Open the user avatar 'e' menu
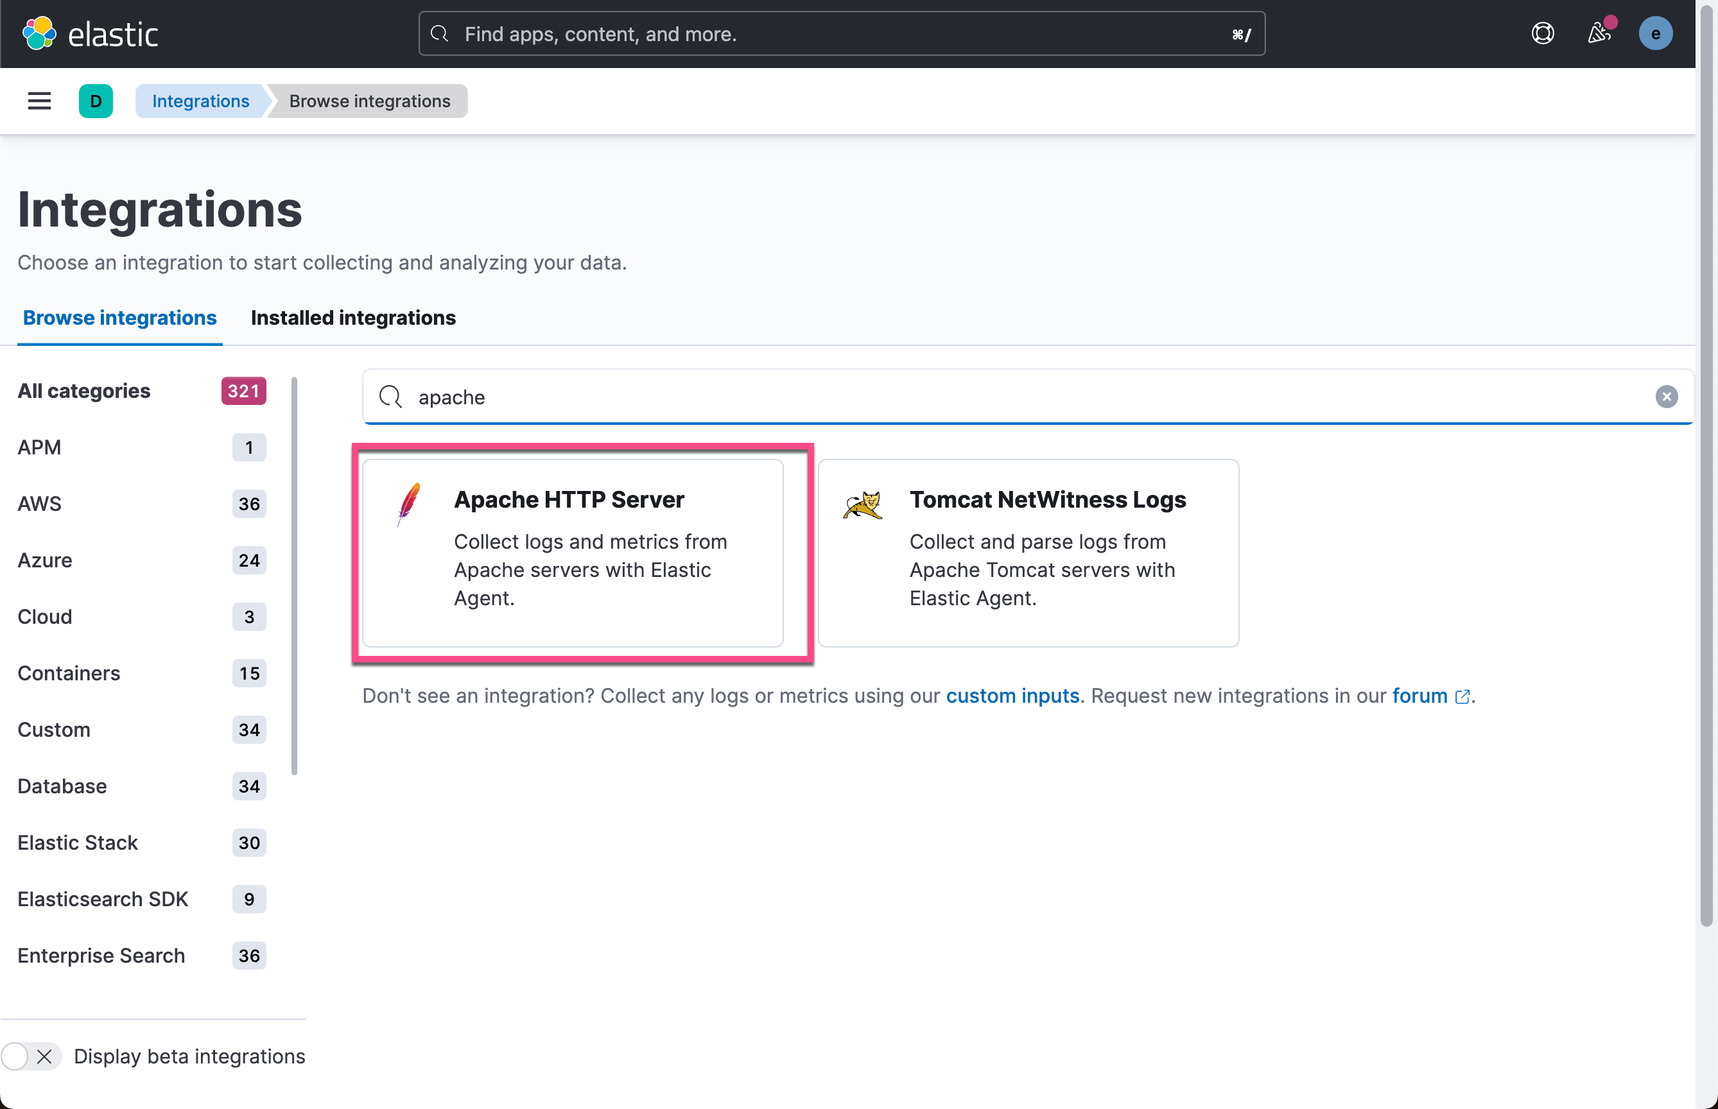 [x=1654, y=33]
